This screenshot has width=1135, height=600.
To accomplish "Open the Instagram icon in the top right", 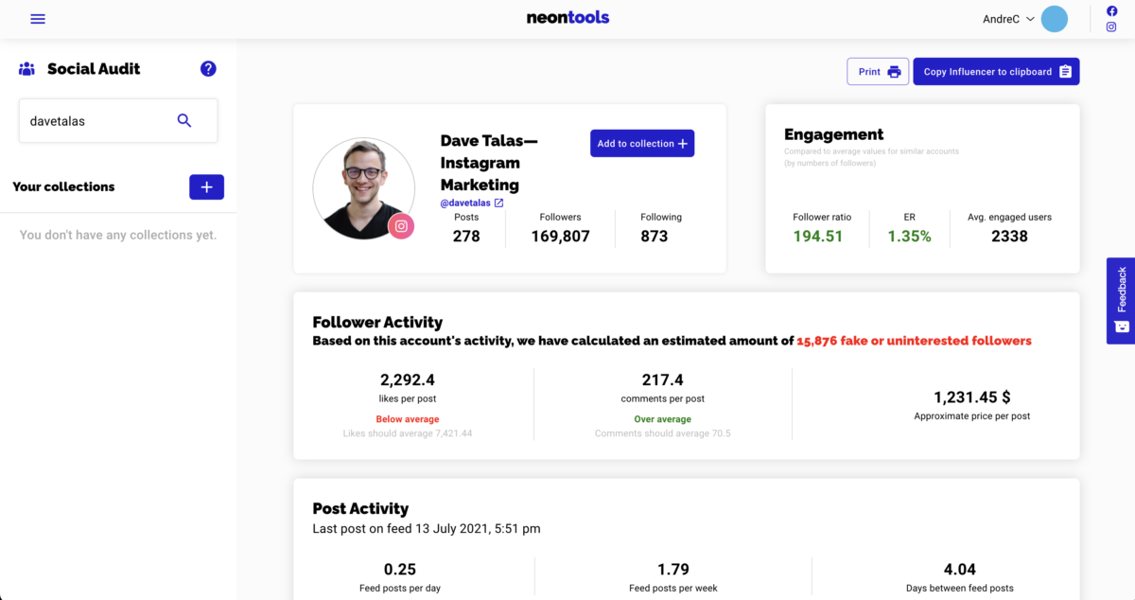I will (x=1111, y=26).
